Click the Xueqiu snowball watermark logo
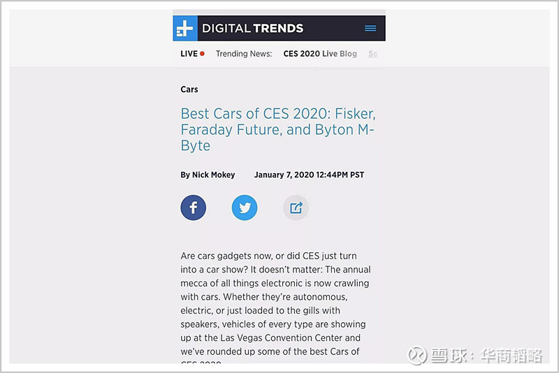This screenshot has width=559, height=373. click(x=417, y=356)
